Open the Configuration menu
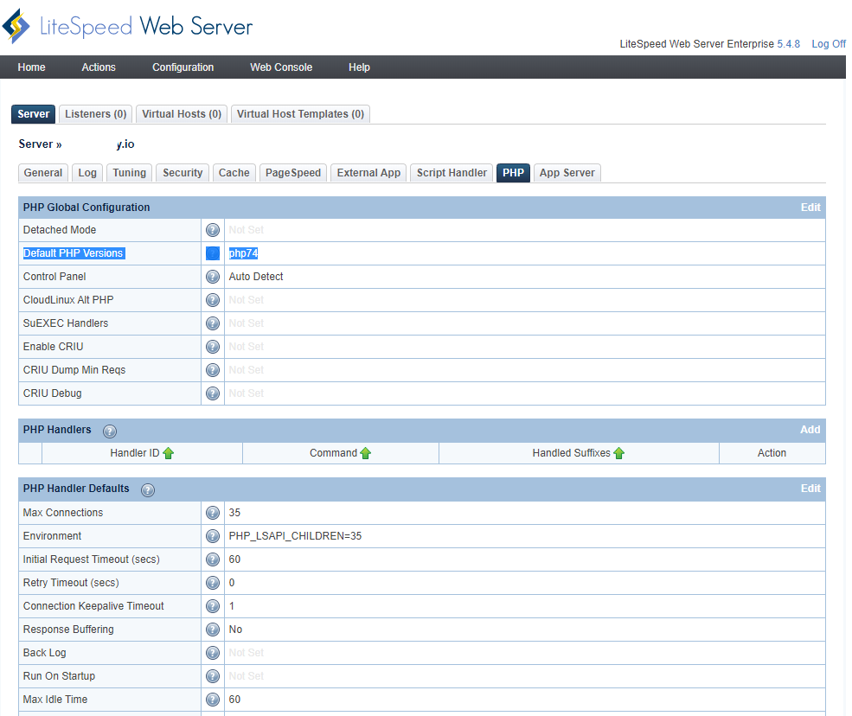852x716 pixels. (183, 67)
